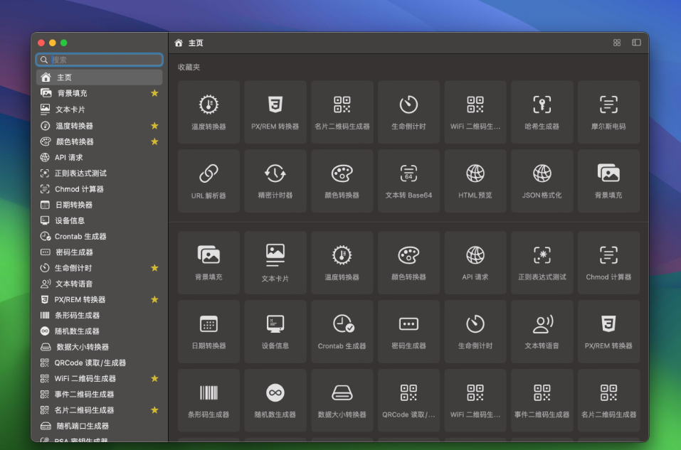Launch the 生命倒计时 countdown tool
This screenshot has height=450, width=681.
[408, 112]
